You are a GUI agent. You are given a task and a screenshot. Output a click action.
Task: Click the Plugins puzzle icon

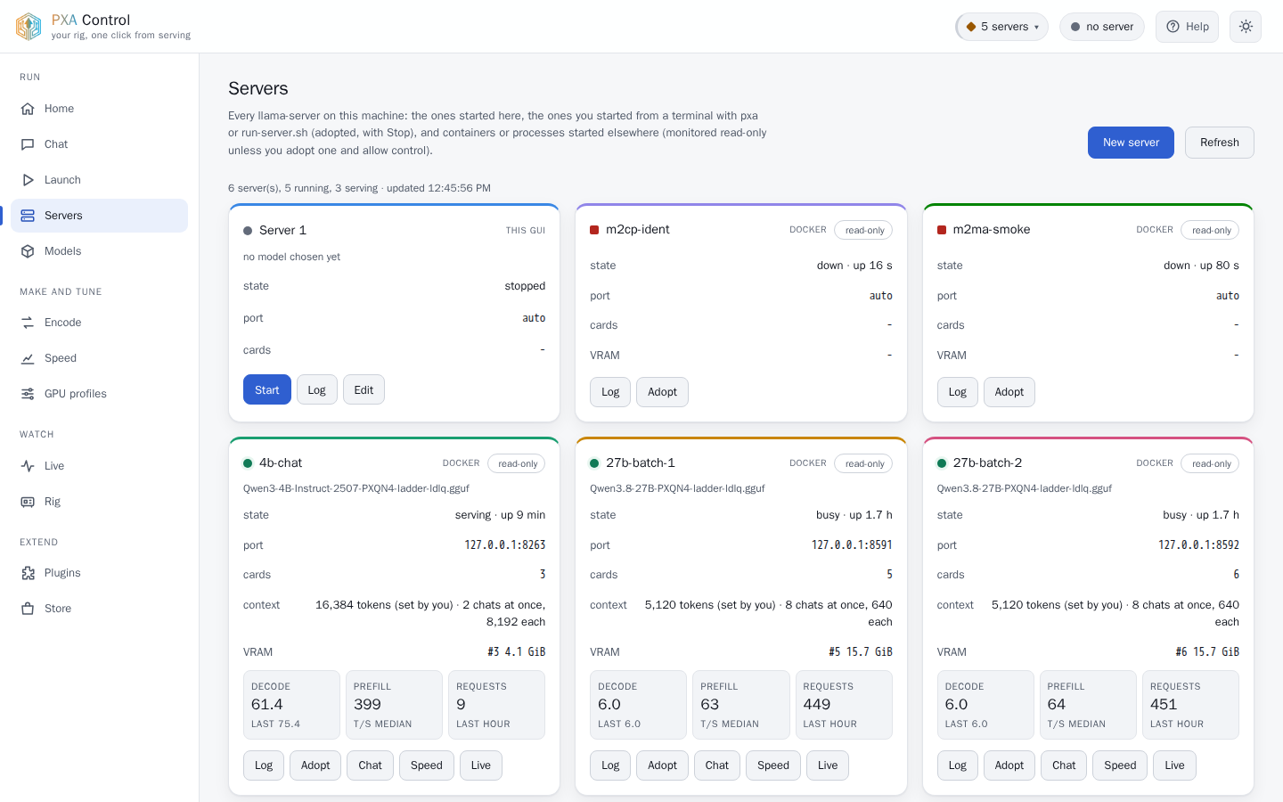tap(28, 573)
